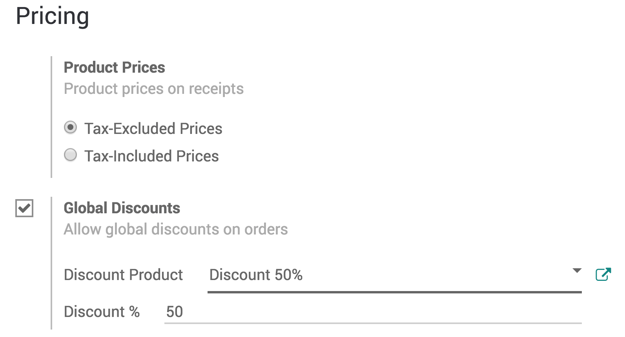Select Tax-Included Prices option
625x337 pixels.
click(70, 155)
